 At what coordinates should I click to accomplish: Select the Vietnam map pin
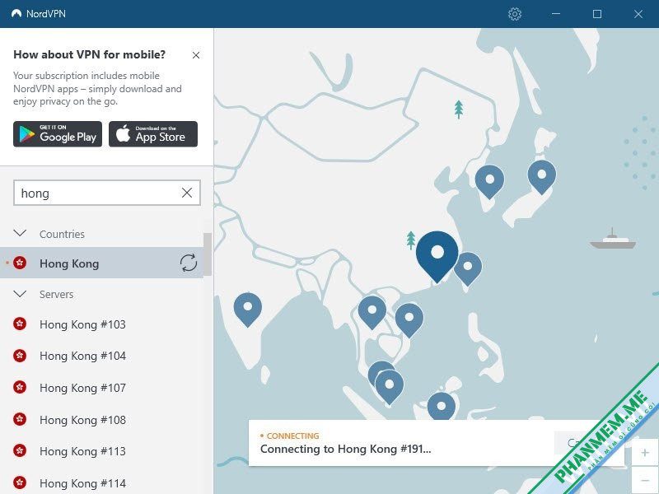coord(409,320)
